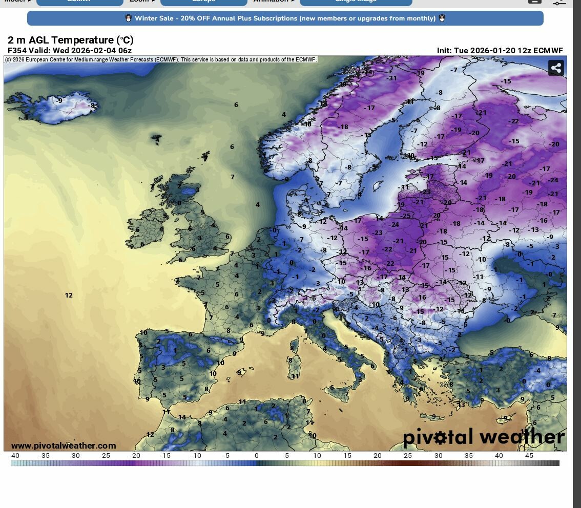Select the '2 m AGL Temperature (°C)' title
This screenshot has height=508, width=581.
71,40
